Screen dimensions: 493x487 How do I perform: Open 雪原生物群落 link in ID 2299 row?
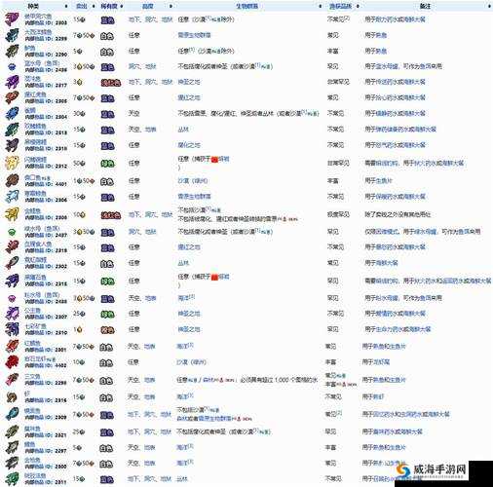tap(194, 35)
